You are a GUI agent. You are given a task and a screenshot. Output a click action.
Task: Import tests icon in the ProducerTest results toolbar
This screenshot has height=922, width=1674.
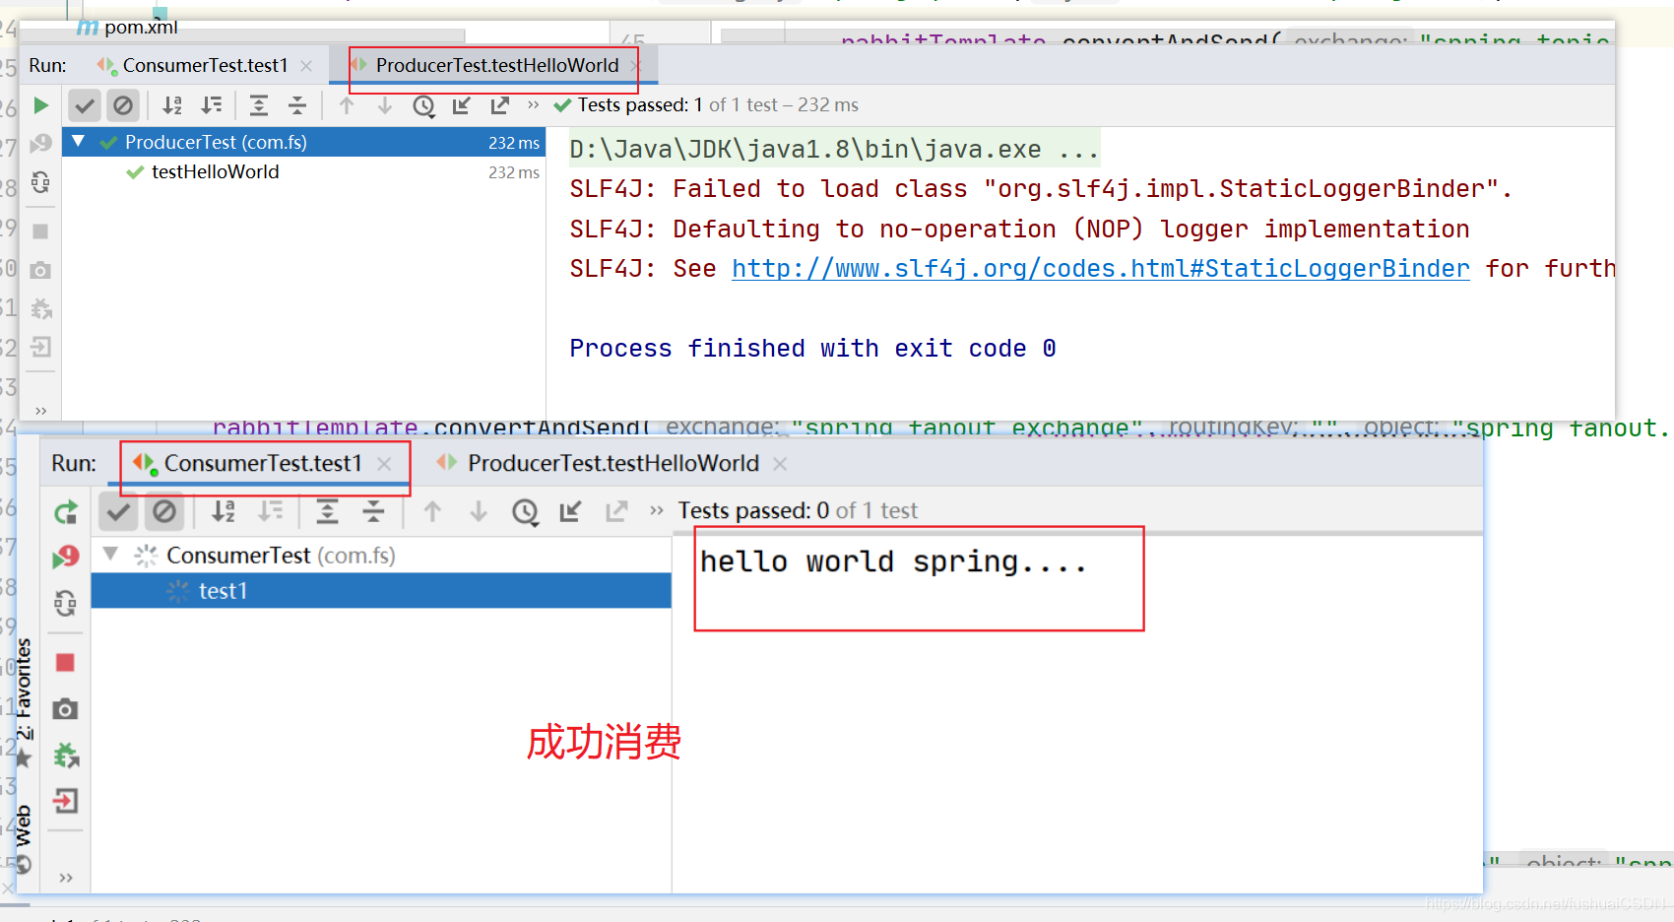click(x=462, y=105)
